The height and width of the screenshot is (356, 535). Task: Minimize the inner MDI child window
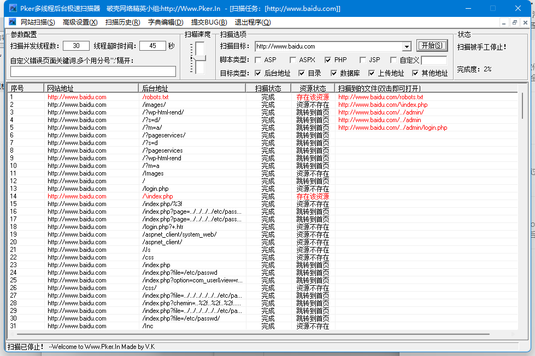504,23
